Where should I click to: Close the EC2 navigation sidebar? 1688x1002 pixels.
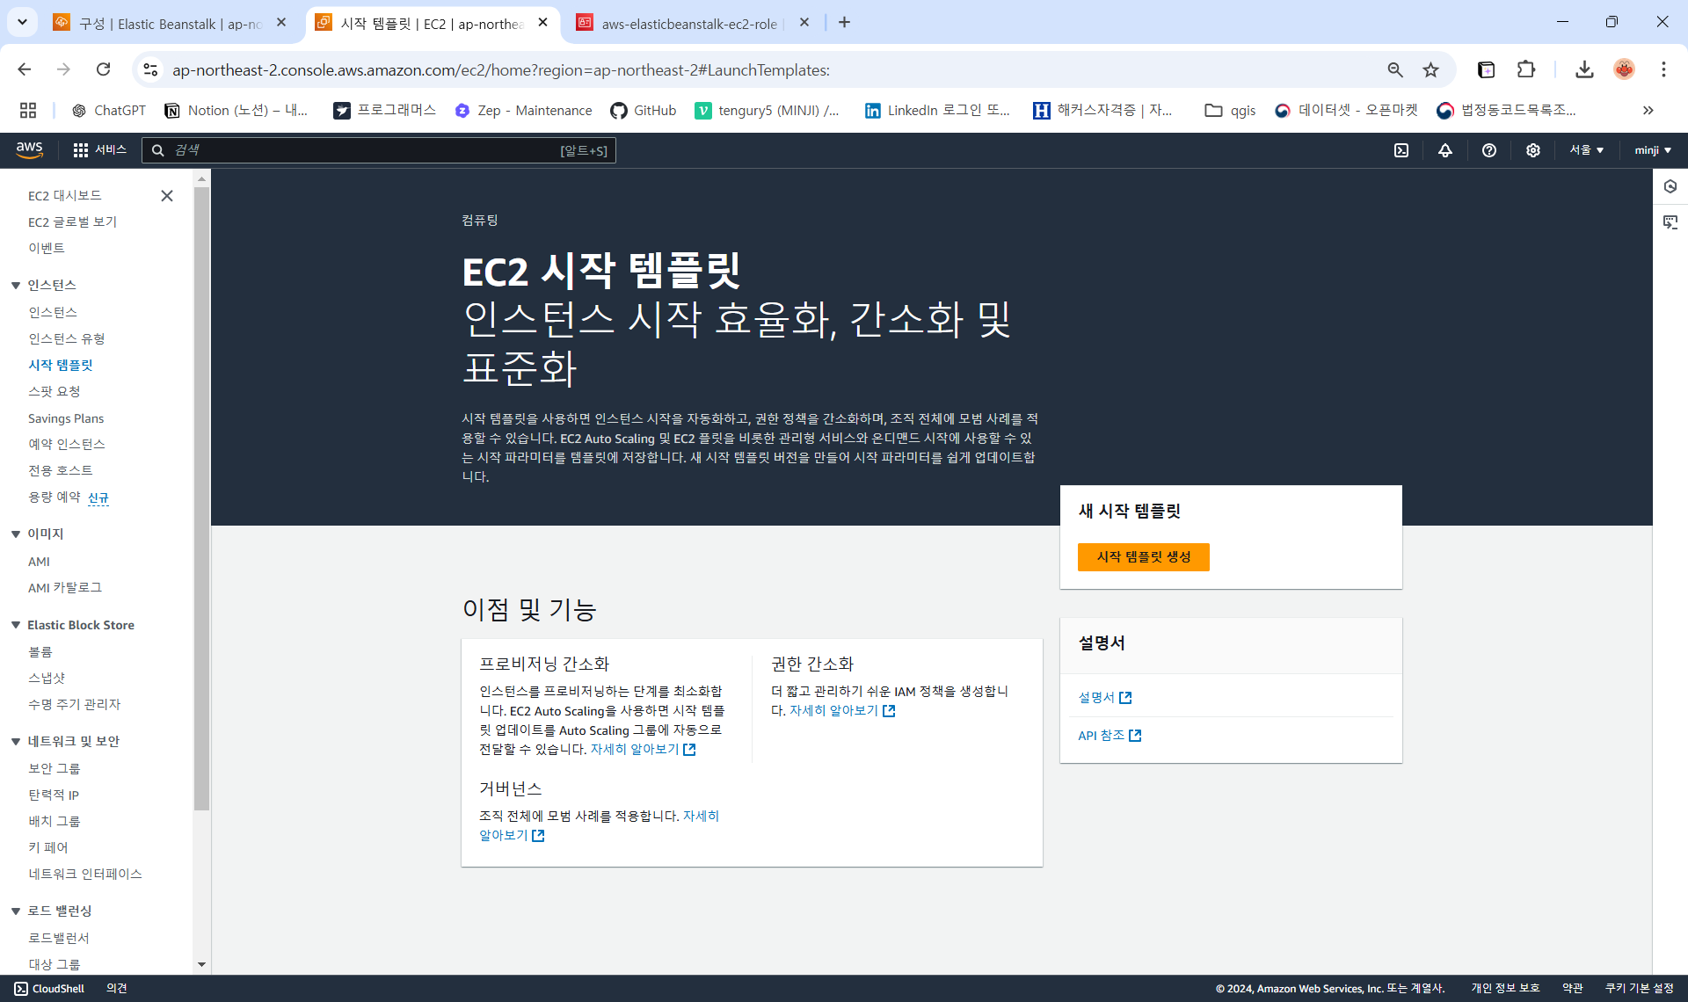click(x=167, y=196)
